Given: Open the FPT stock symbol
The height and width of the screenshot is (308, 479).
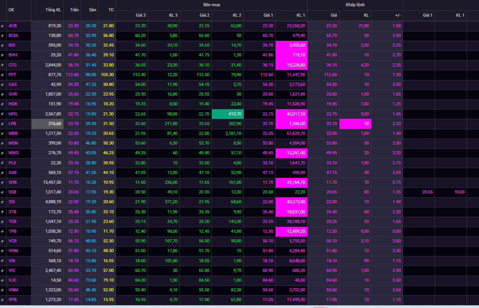Looking at the screenshot, I should tap(12, 75).
